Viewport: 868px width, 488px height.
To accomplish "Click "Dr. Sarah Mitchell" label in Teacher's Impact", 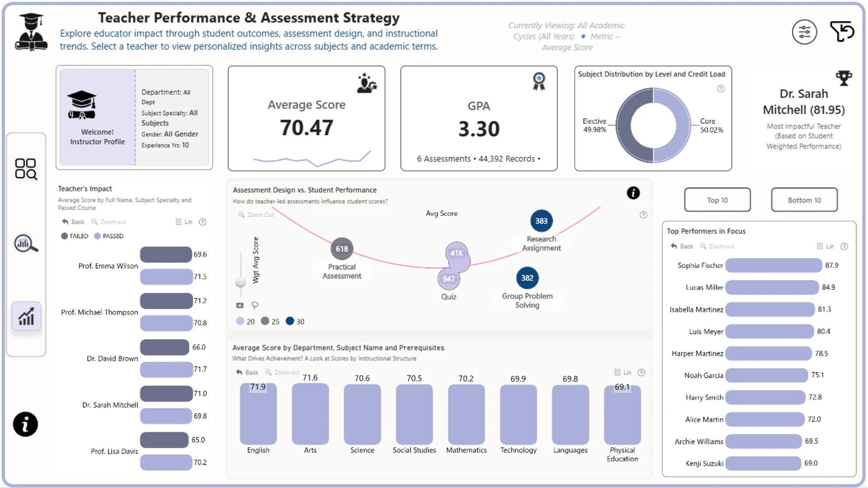I will click(x=110, y=405).
